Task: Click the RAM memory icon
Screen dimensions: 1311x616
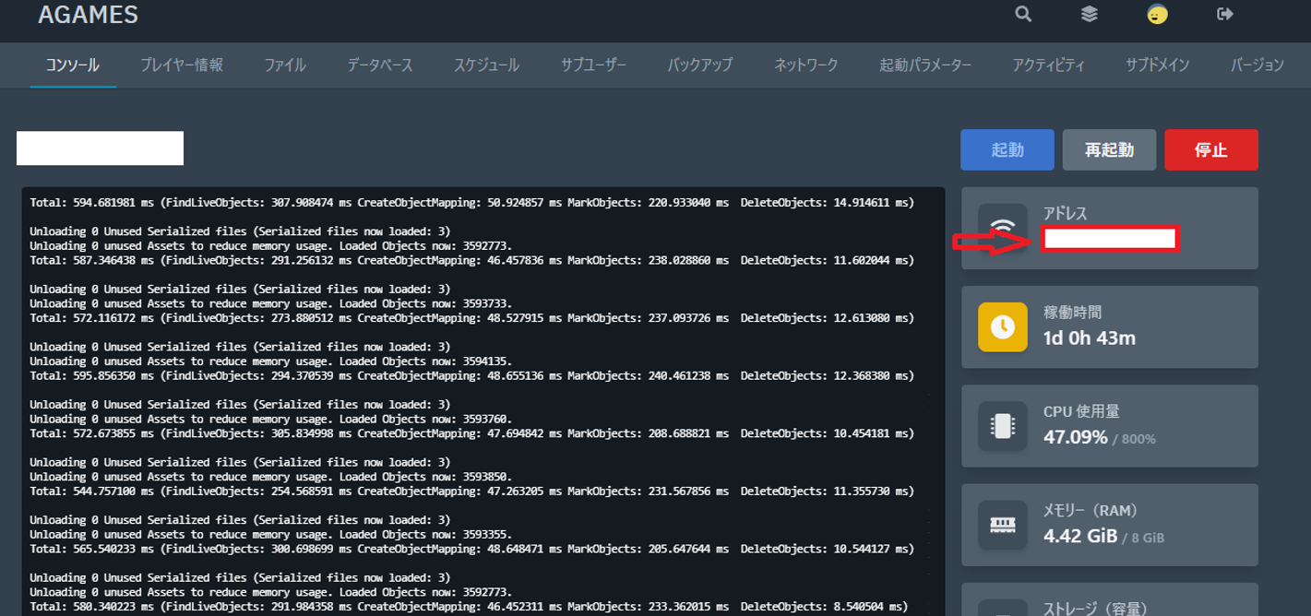Action: click(1003, 525)
